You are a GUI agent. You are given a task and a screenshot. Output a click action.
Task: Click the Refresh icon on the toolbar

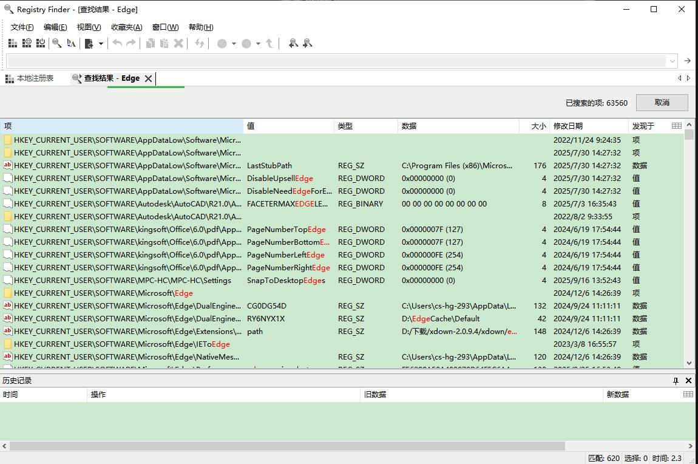pyautogui.click(x=200, y=43)
